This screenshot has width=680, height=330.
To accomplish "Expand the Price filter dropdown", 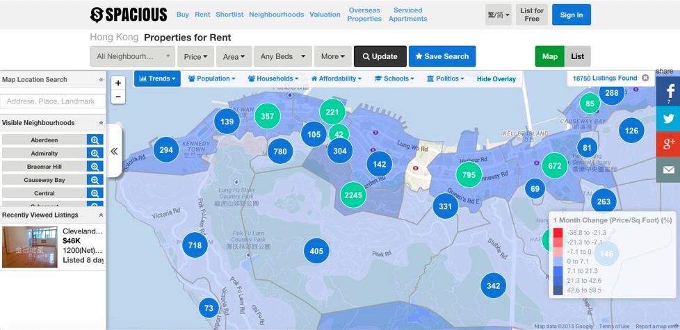I will click(x=196, y=56).
